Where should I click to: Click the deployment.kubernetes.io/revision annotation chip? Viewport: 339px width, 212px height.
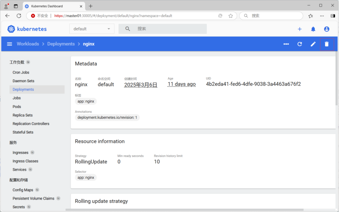[x=107, y=118]
